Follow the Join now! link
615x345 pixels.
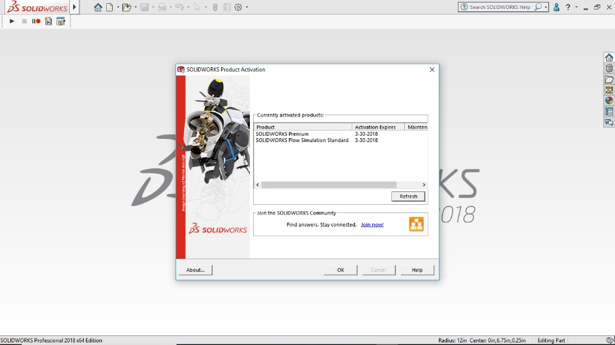(x=372, y=225)
